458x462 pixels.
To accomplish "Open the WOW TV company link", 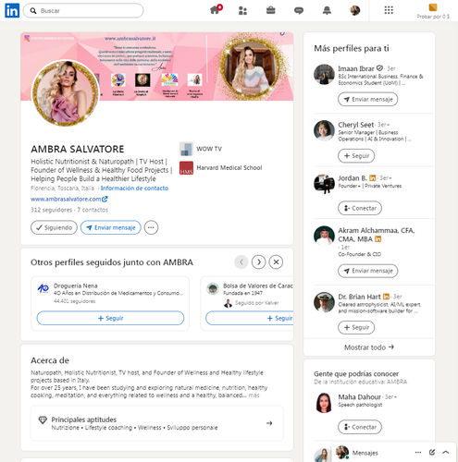I will coord(201,149).
